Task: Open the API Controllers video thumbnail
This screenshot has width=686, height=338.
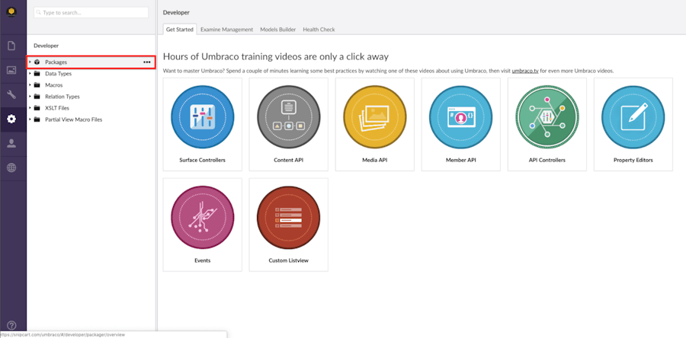Action: [x=547, y=116]
